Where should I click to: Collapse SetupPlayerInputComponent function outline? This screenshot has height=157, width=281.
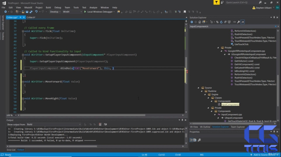(x=23, y=55)
